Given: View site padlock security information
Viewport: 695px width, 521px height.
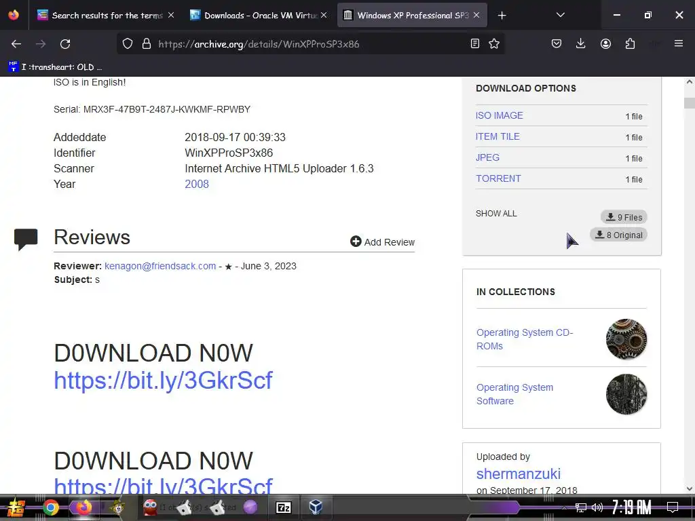Looking at the screenshot, I should coord(147,44).
